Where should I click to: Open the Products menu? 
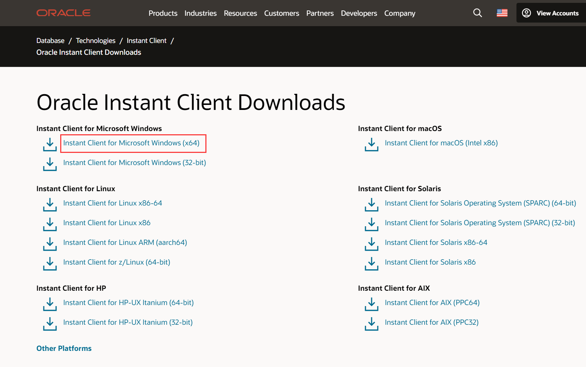coord(163,13)
